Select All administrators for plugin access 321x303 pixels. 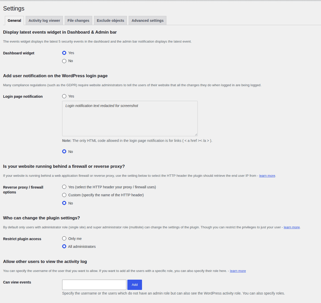[x=64, y=246]
